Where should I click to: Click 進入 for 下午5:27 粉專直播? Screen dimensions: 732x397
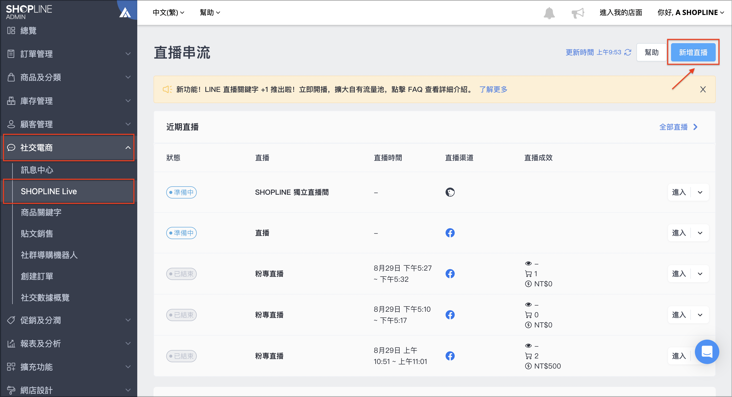coord(679,274)
